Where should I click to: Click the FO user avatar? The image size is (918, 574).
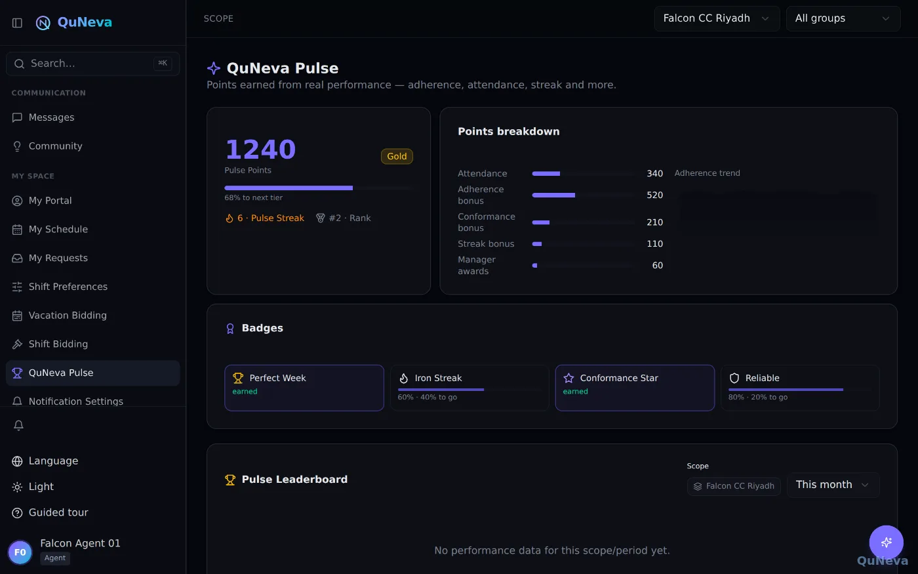tap(20, 552)
